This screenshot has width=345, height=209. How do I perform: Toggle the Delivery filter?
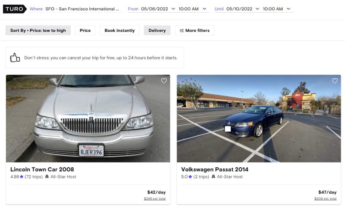(x=157, y=30)
